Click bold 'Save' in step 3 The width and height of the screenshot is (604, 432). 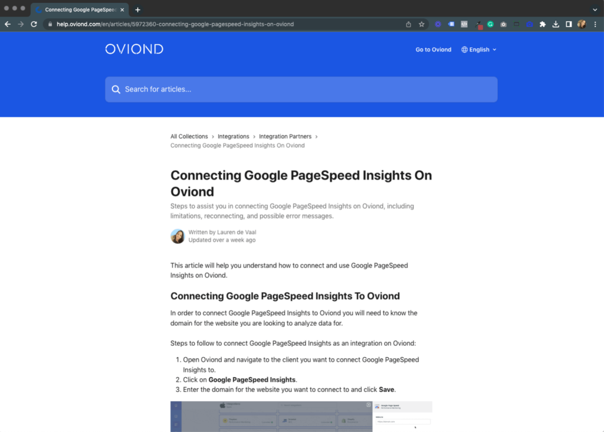coord(386,390)
